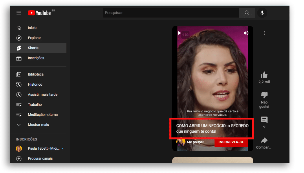Viewport: 304px width, 173px height.
Task: Click the Histórico clock-arrow icon
Action: 19,84
